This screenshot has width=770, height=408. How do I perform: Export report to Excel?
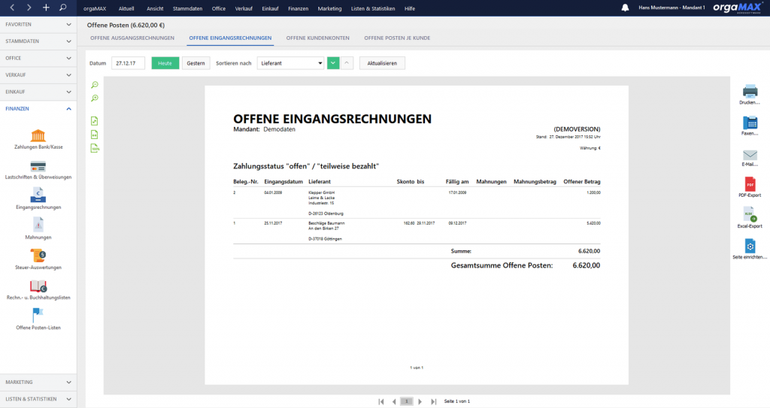click(750, 218)
